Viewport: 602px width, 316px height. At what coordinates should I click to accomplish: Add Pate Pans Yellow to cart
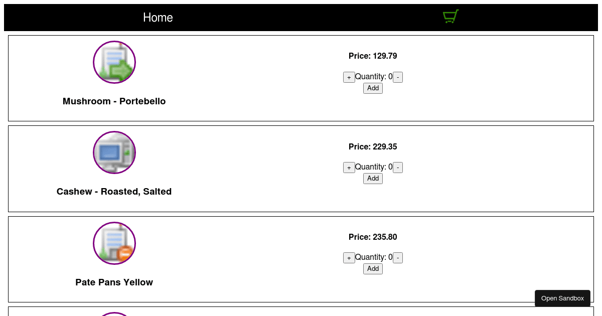coord(373,269)
